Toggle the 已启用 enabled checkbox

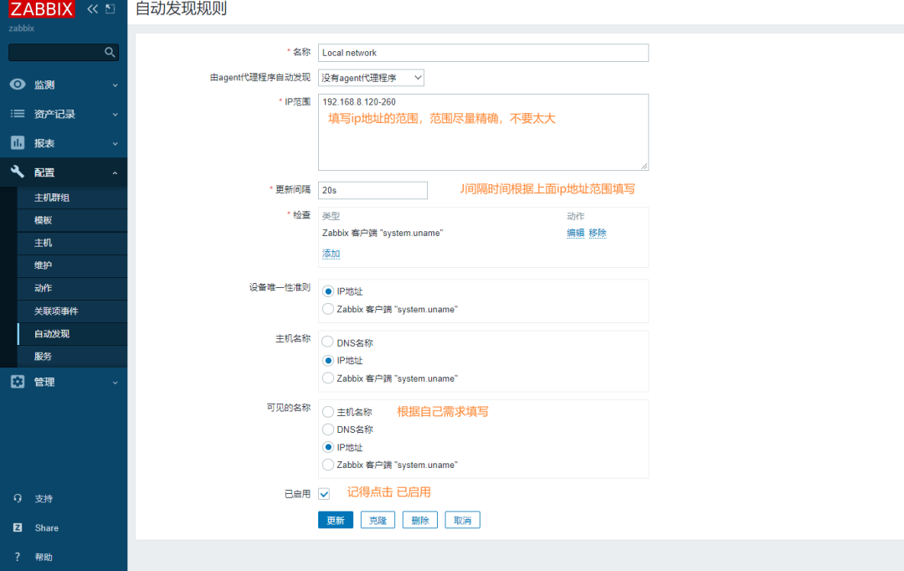(323, 494)
